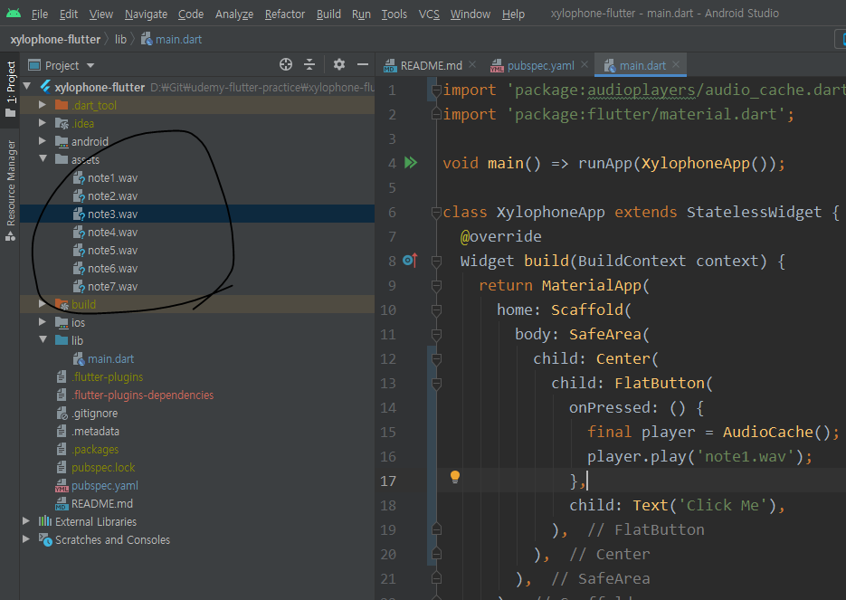Open the Project view dropdown
This screenshot has height=600, width=846.
pos(90,65)
